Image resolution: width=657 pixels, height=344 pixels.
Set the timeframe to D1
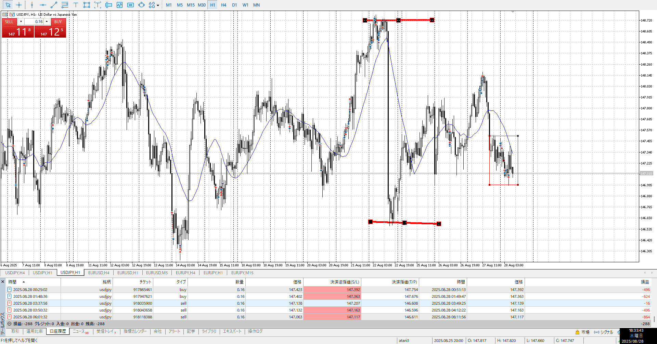coord(234,5)
